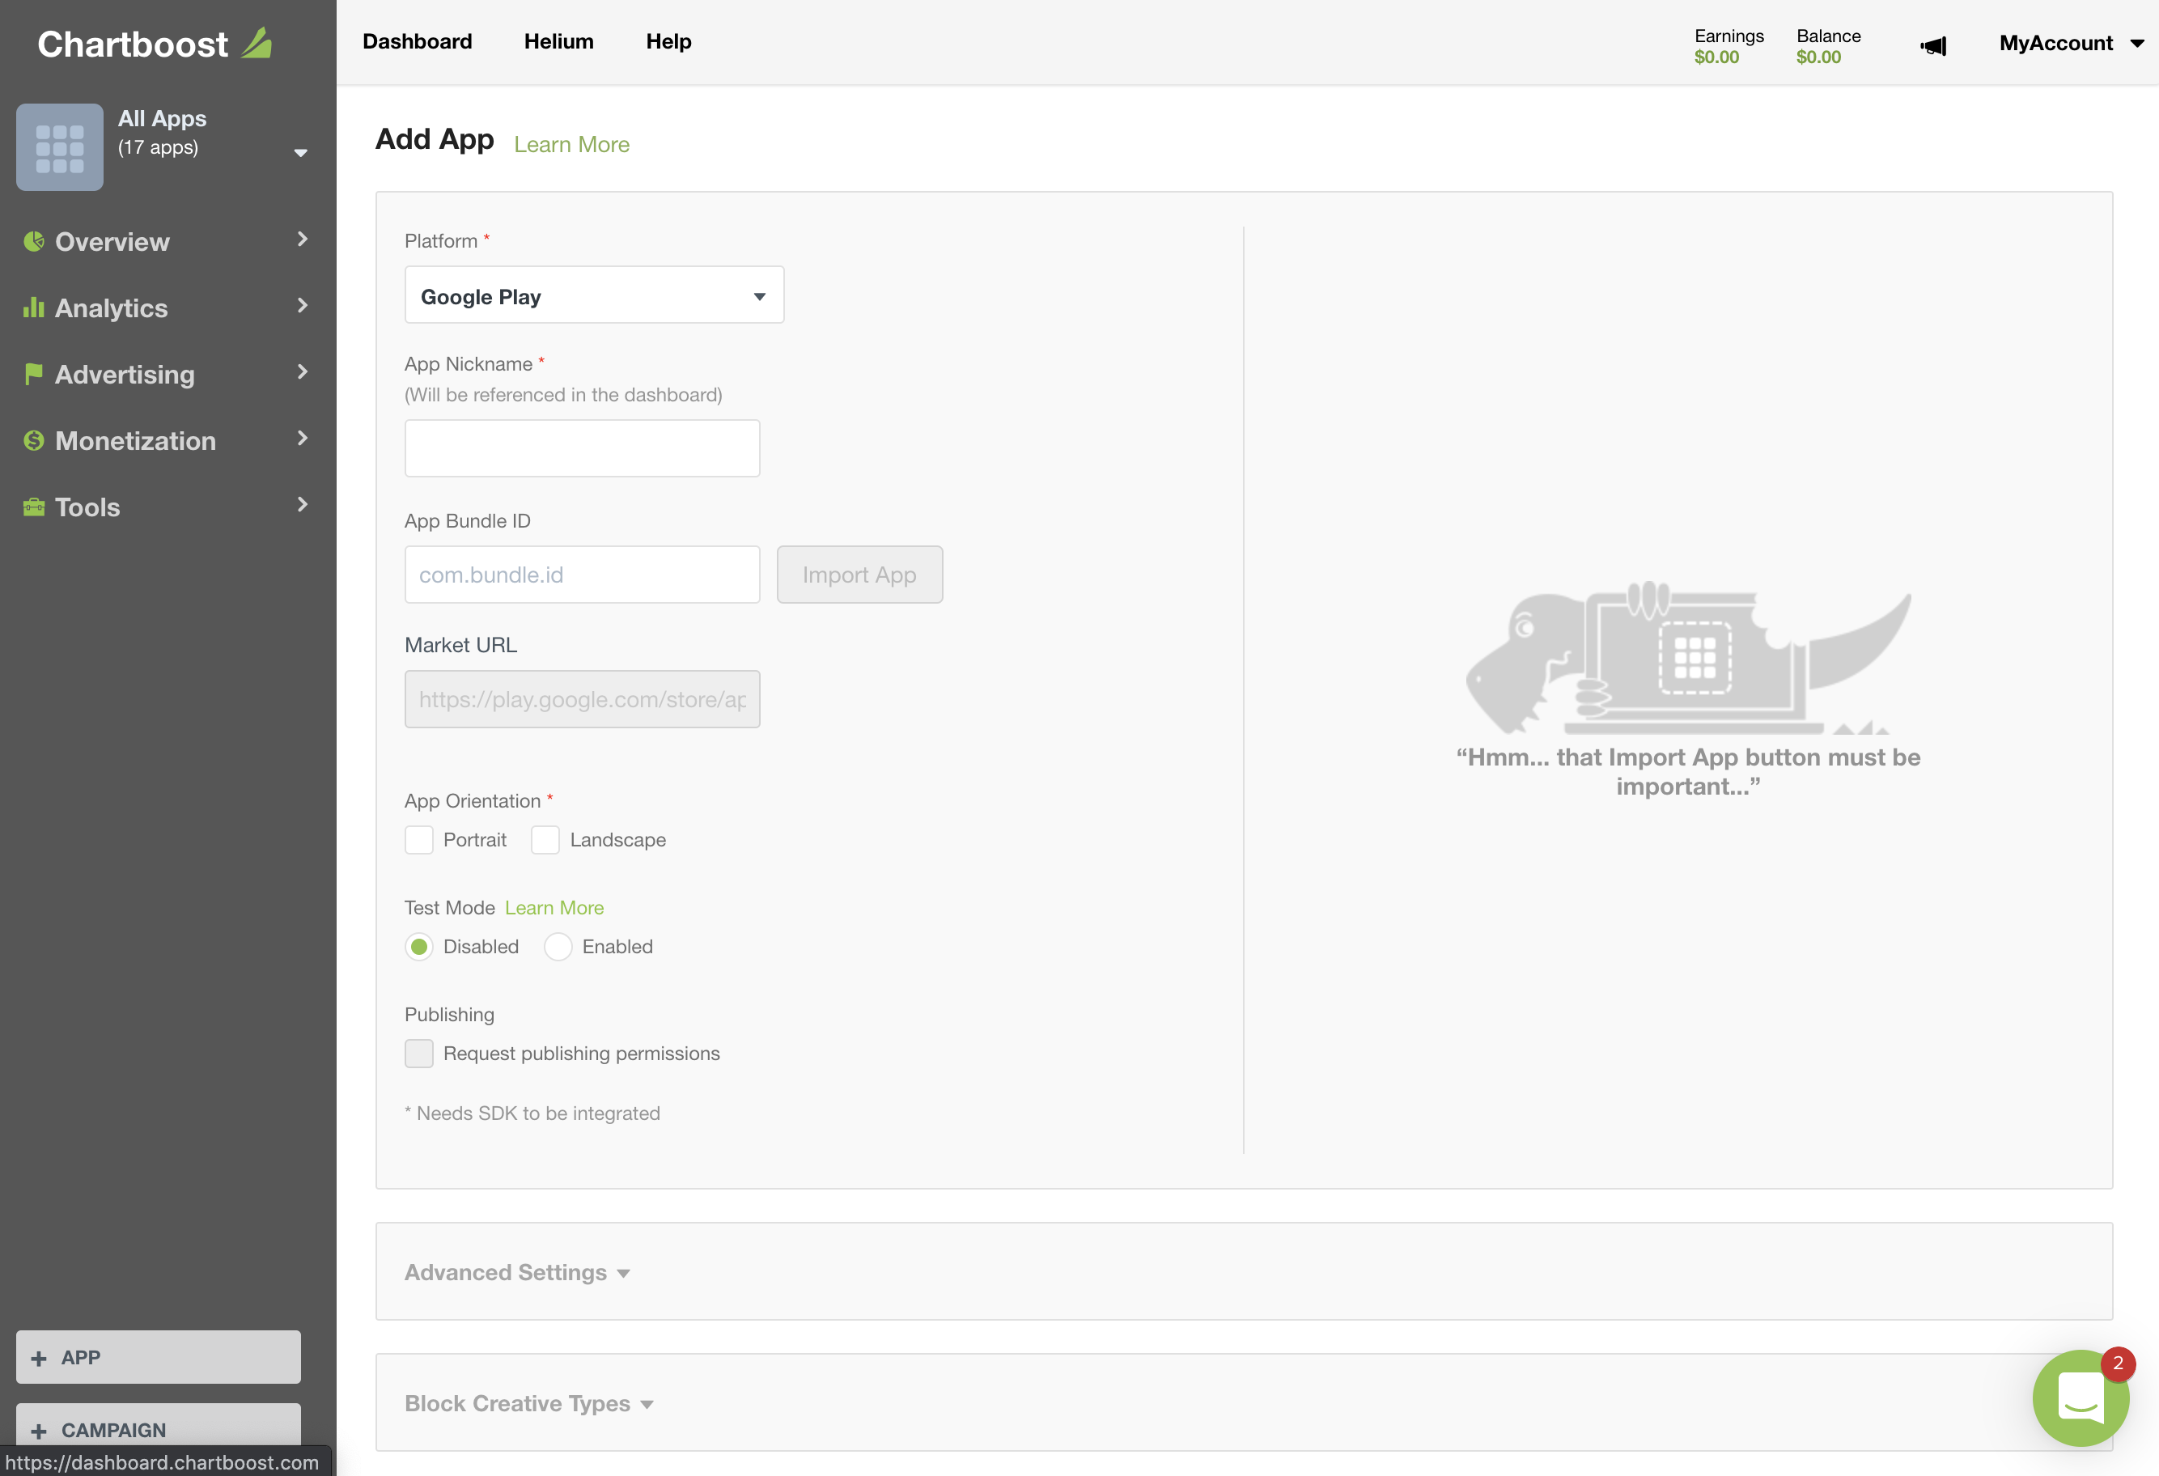Select the Analytics bar chart icon
The width and height of the screenshot is (2159, 1476).
(x=34, y=307)
